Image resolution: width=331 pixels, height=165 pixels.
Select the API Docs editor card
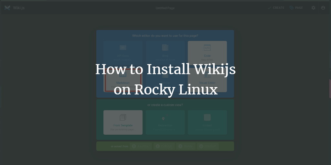(x=123, y=53)
